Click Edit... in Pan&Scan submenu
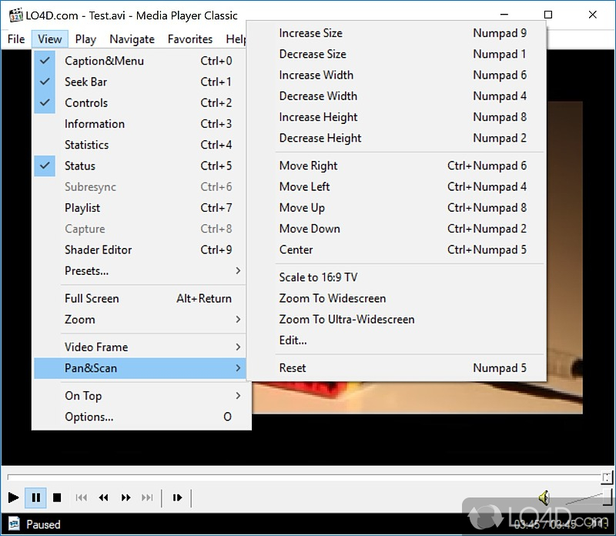The width and height of the screenshot is (616, 536). [293, 340]
